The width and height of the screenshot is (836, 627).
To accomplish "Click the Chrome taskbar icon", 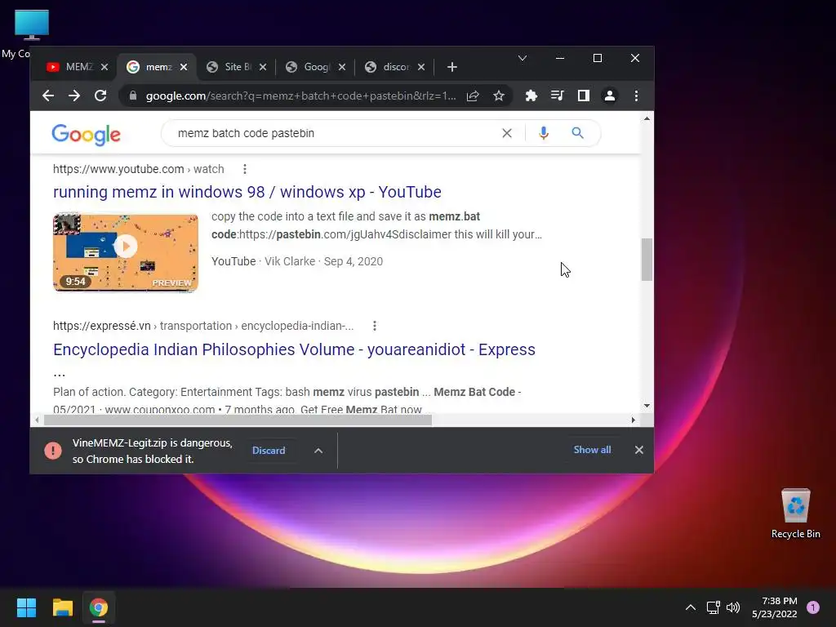I will tap(99, 607).
